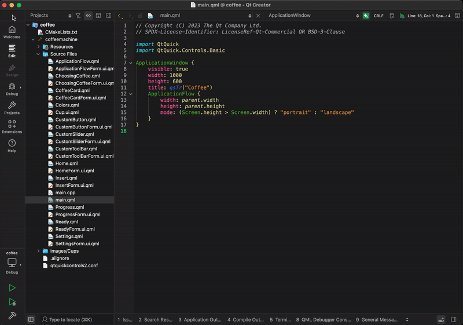Toggle the left sidebar visibility button

31,319
